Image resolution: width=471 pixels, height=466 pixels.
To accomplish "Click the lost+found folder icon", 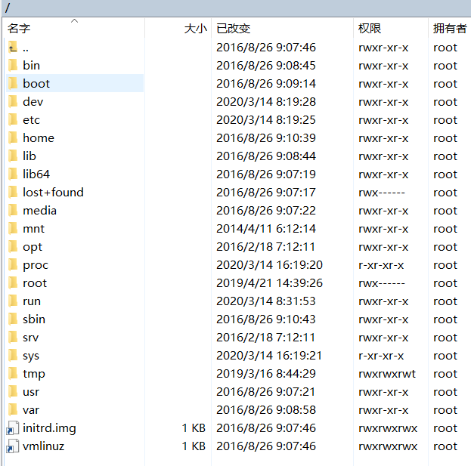I will (13, 193).
